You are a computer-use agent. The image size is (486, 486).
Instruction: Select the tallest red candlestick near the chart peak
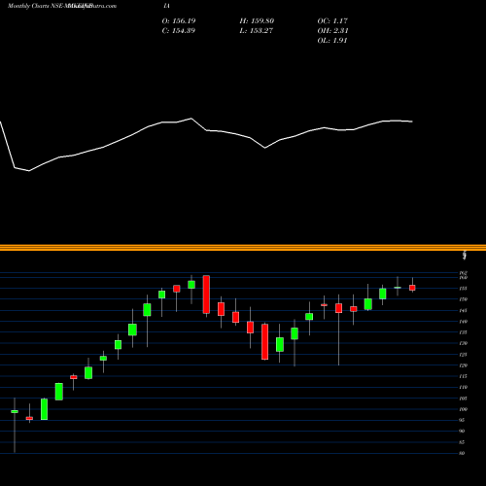[206, 295]
